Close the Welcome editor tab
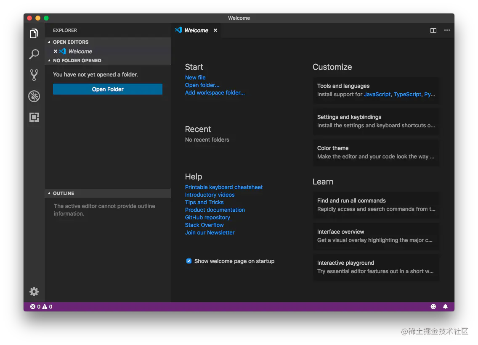 [x=215, y=30]
